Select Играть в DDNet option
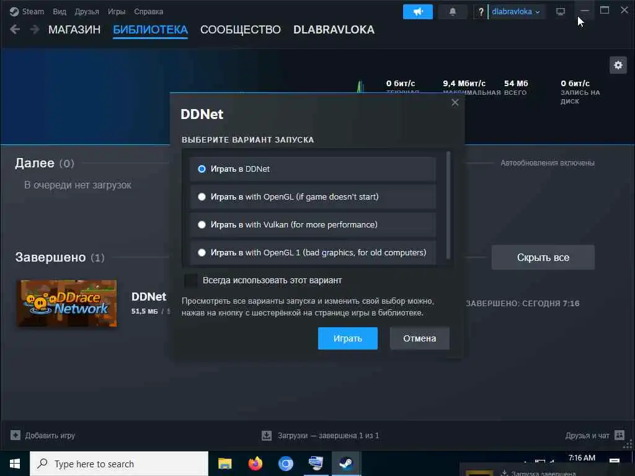 [x=313, y=169]
